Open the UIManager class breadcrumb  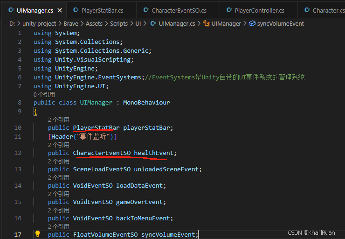click(x=226, y=23)
